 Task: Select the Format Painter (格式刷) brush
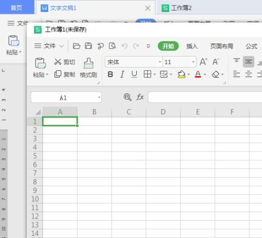point(89,68)
